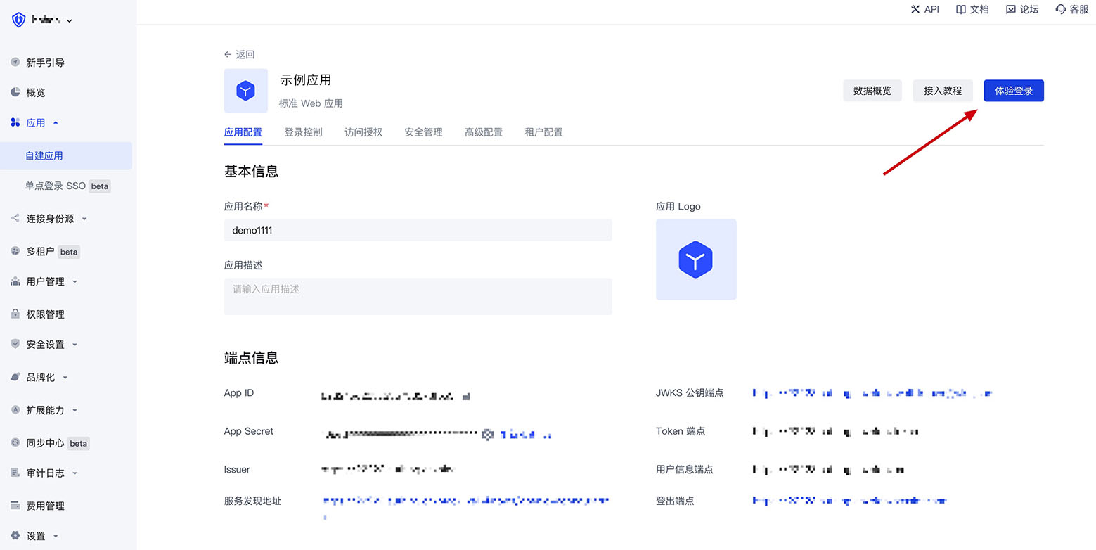
Task: Open the 安全设置 dropdown in sidebar
Action: [x=75, y=345]
